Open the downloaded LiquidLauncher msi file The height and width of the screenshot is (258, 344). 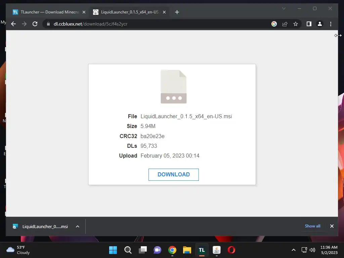coord(40,226)
